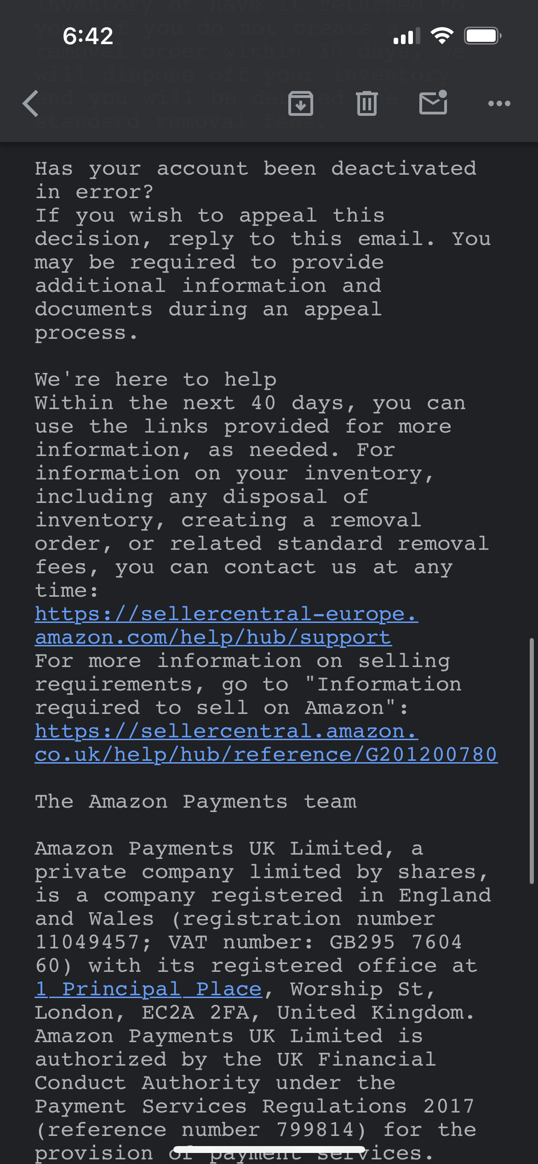
Task: Open the three-dot more options menu
Action: [x=499, y=103]
